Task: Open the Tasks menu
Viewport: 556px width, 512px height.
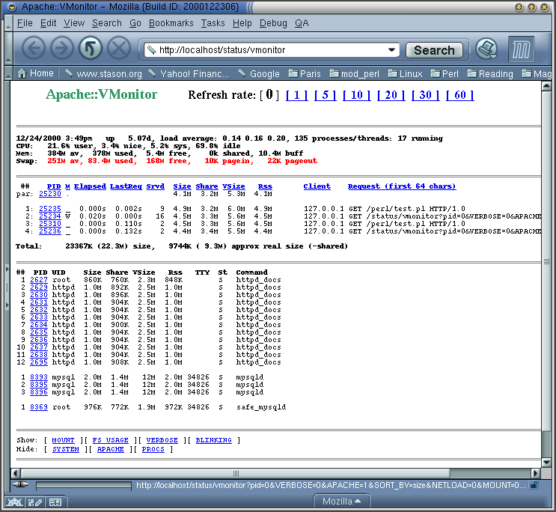Action: [213, 23]
